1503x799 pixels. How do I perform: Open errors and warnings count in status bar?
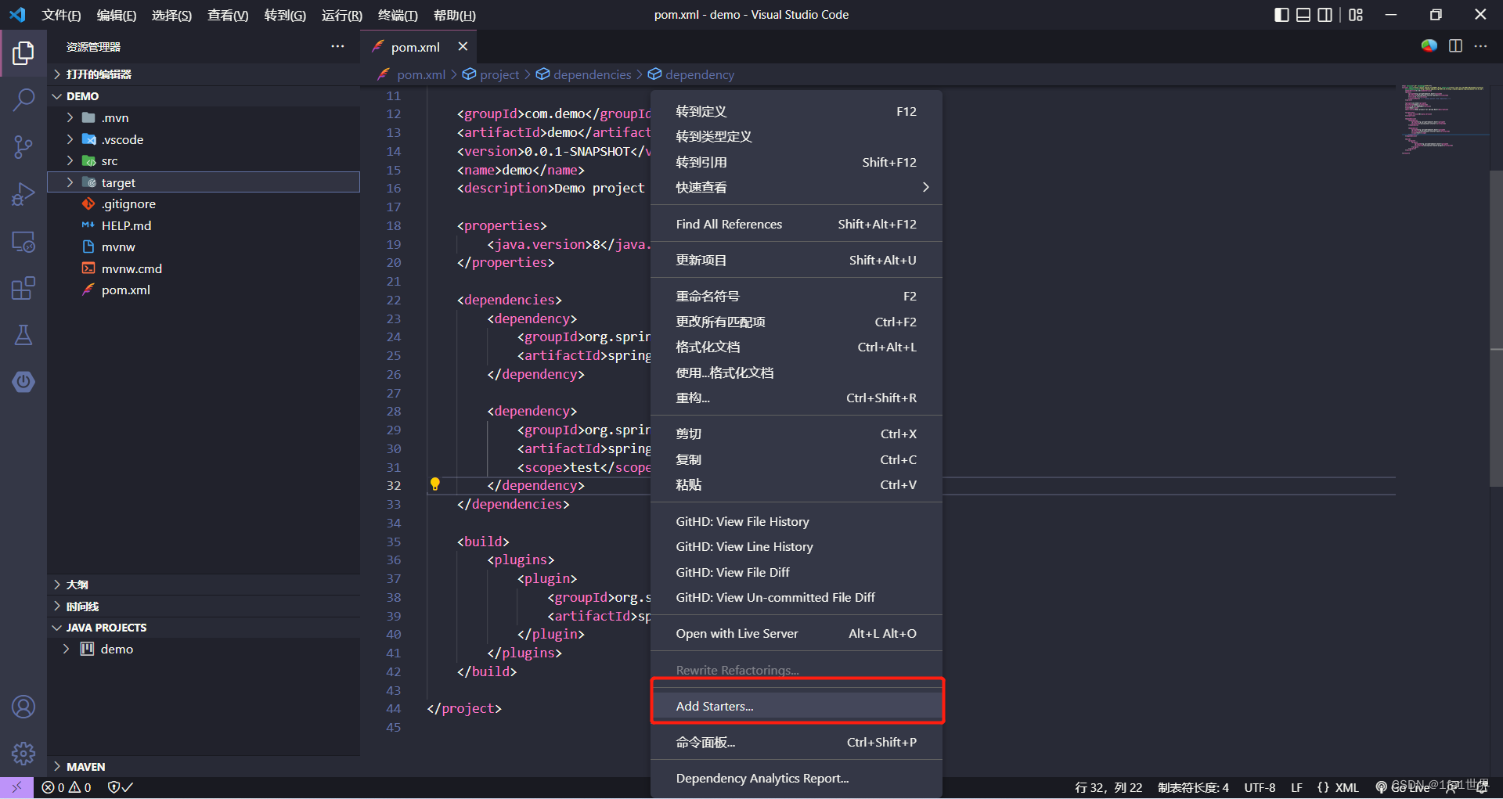tap(67, 787)
